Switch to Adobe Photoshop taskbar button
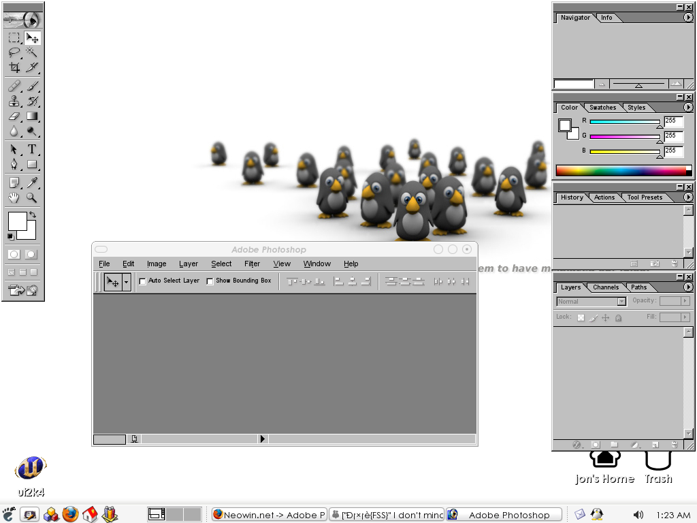697x523 pixels. pos(504,515)
